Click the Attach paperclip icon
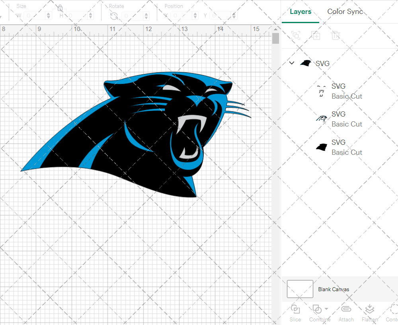 346,309
